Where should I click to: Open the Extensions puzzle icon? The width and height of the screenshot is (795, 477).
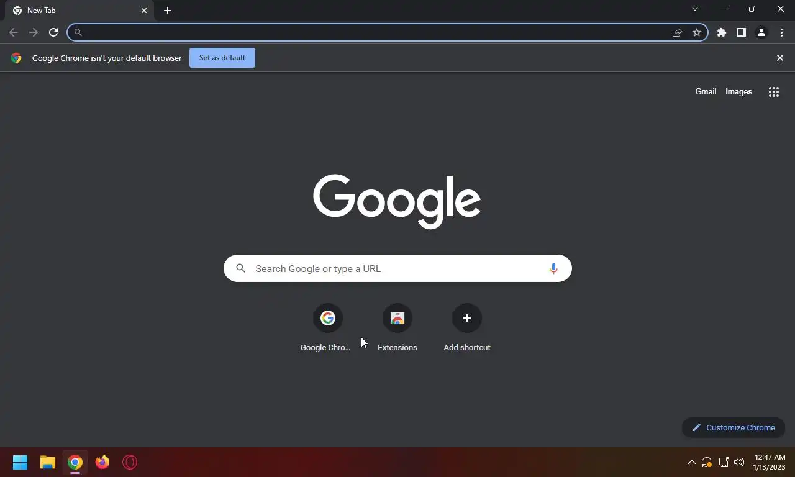722,32
